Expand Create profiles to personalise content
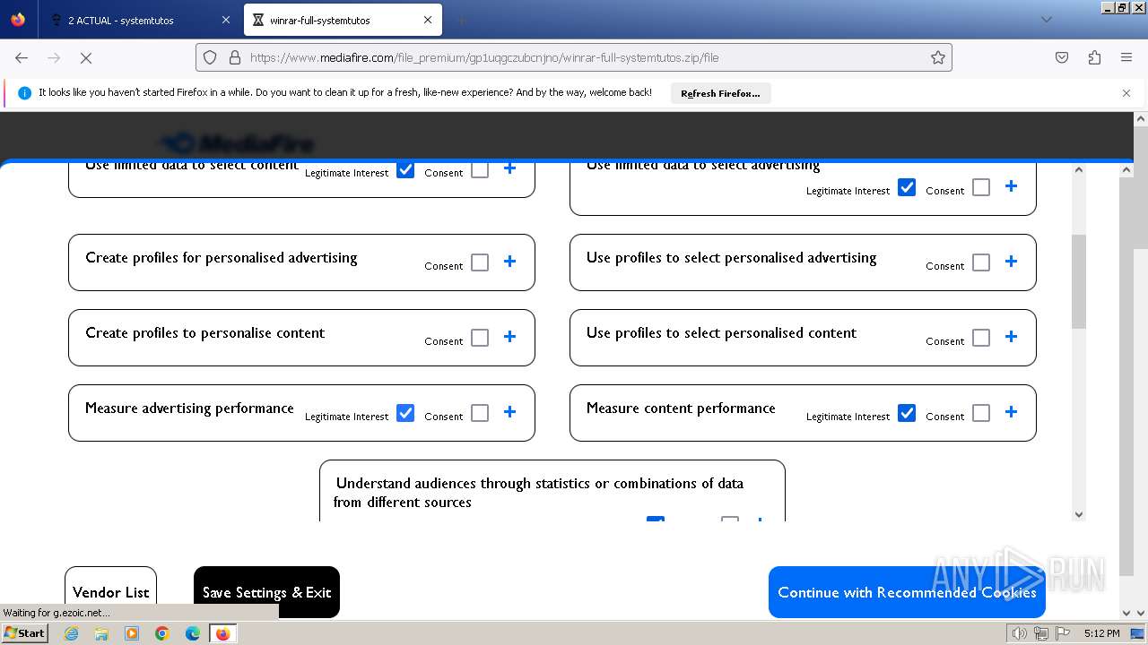 pos(509,337)
